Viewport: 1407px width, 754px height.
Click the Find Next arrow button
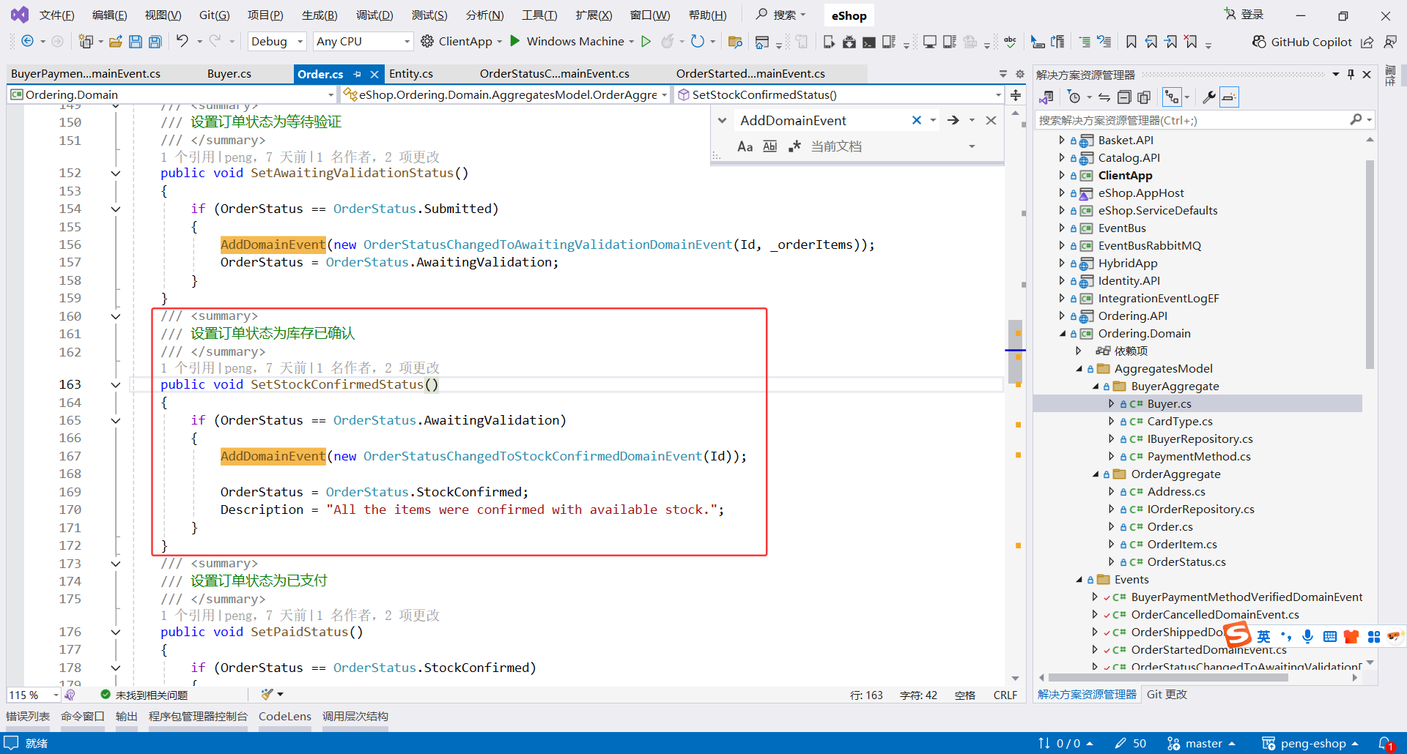953,121
